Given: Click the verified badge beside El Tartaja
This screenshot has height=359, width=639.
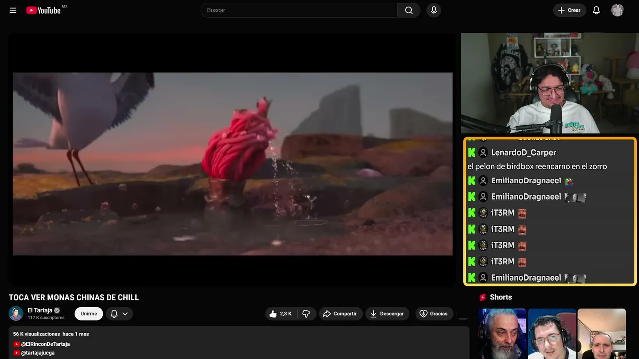Looking at the screenshot, I should point(57,310).
